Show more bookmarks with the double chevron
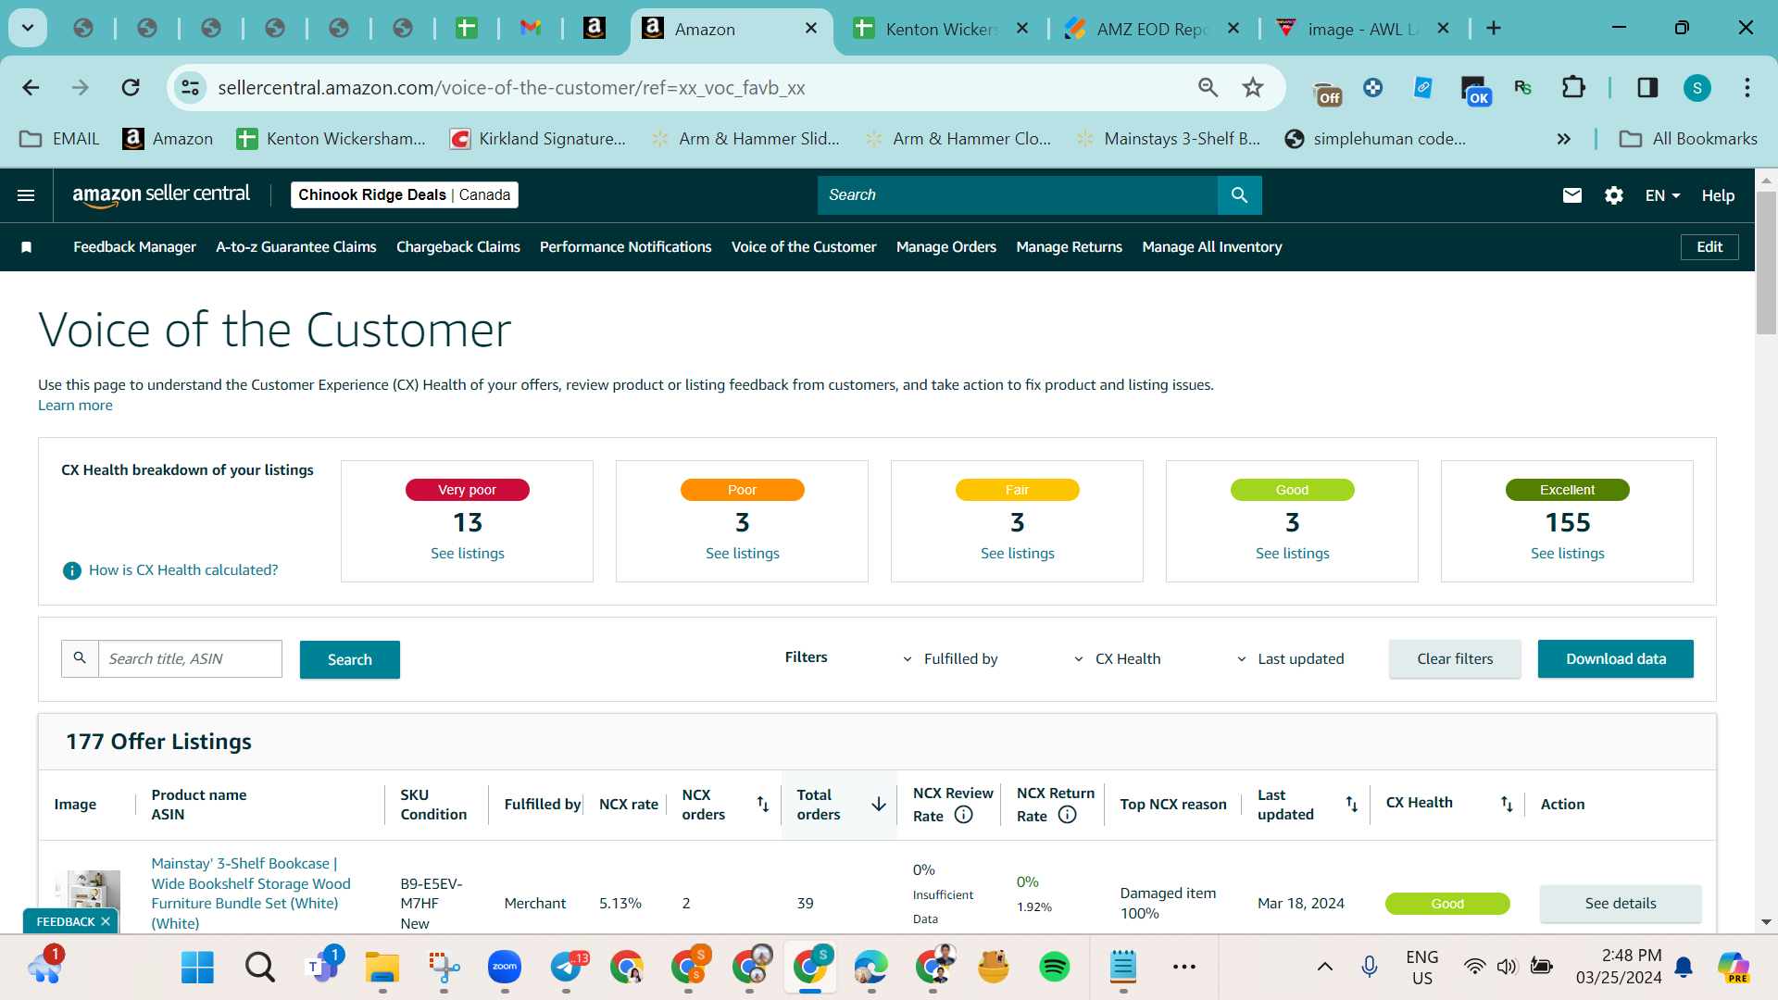Image resolution: width=1778 pixels, height=1000 pixels. pos(1564,139)
